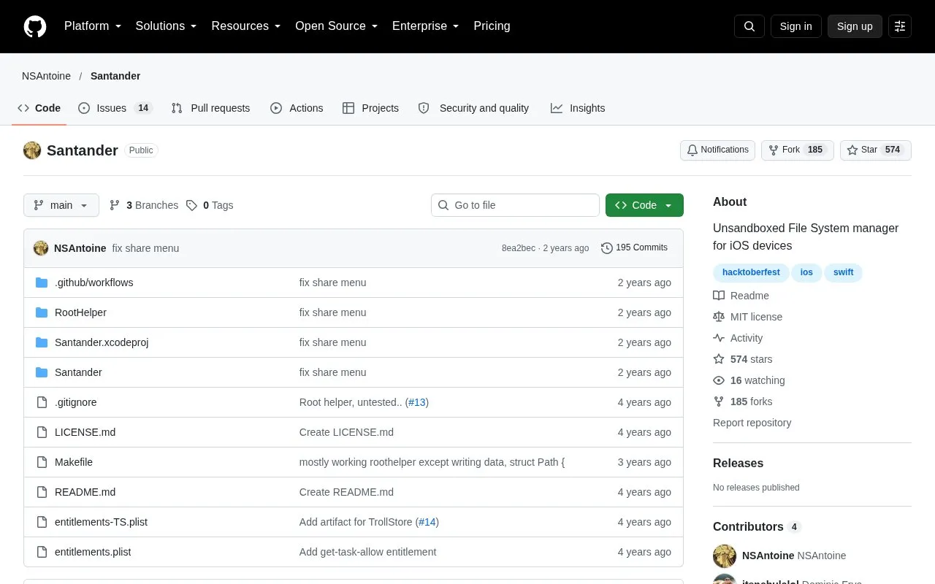Click the commit history clock icon
This screenshot has width=935, height=584.
point(607,248)
